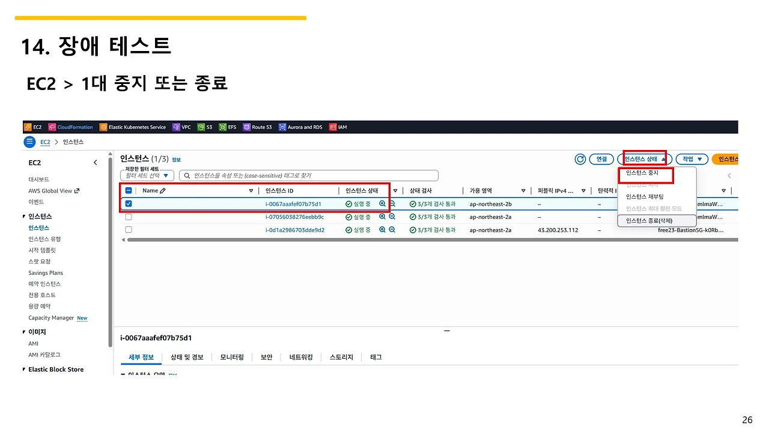Click the 연결 connect button
Viewport: 769px width, 432px height.
pos(601,159)
